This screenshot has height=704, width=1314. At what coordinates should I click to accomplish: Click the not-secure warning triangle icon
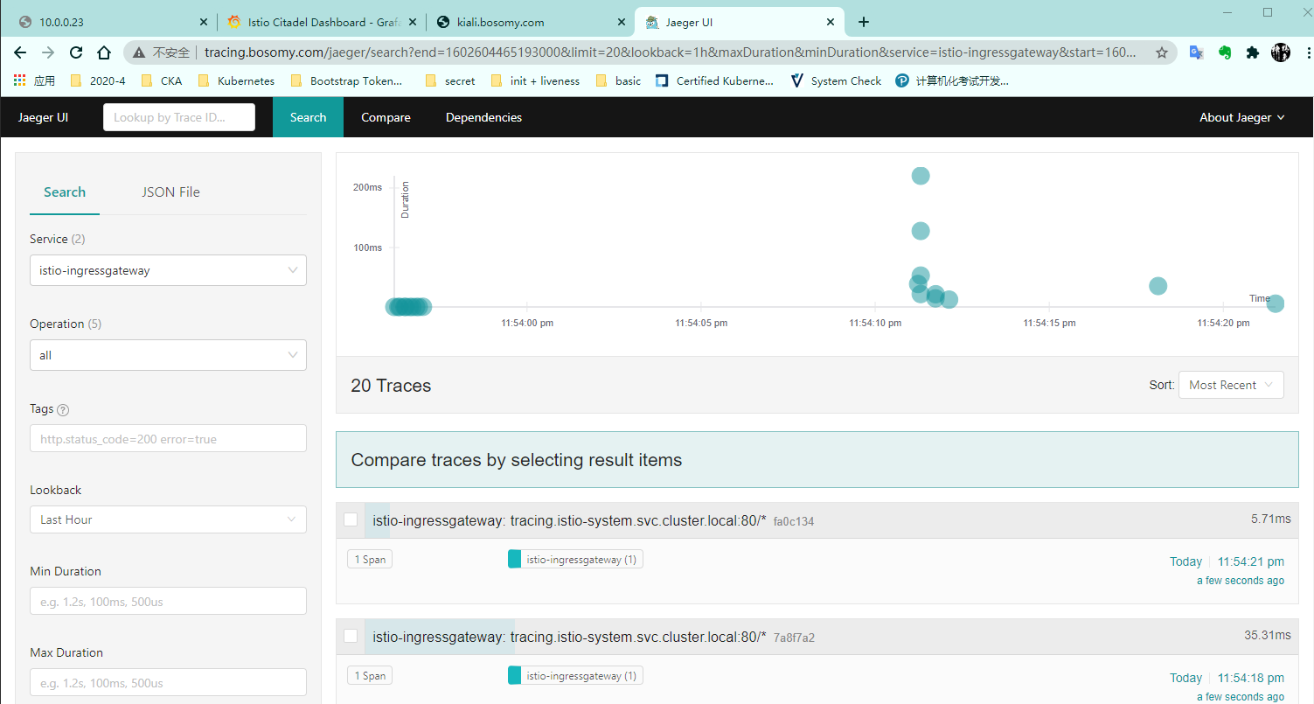click(x=139, y=52)
